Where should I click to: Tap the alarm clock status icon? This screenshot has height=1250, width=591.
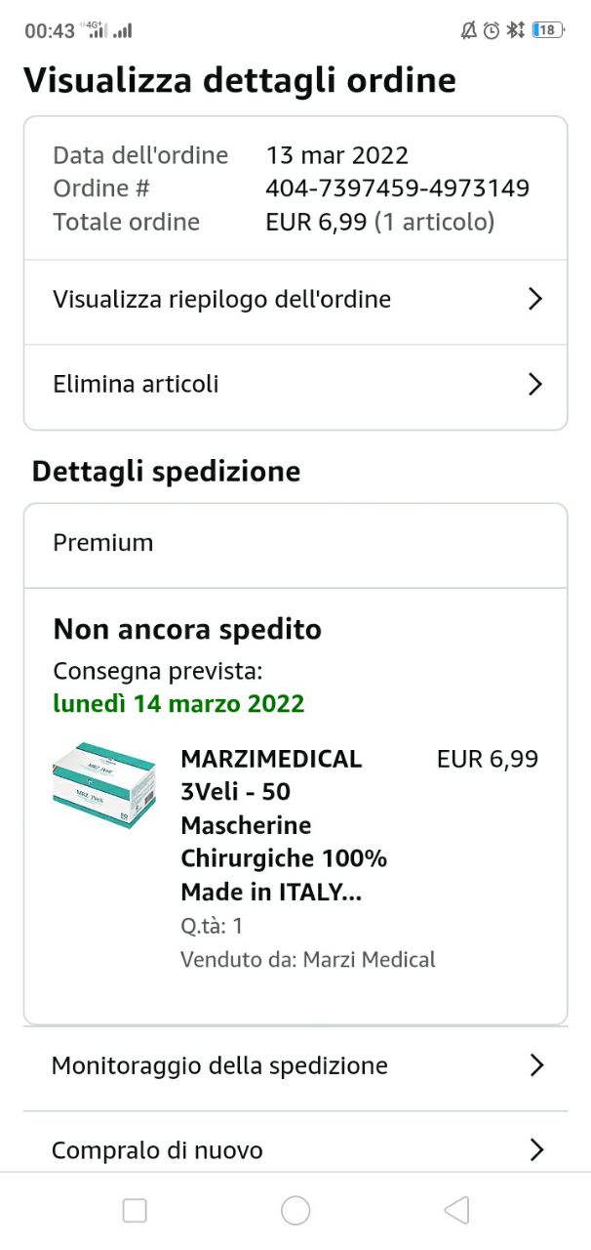pos(492,30)
